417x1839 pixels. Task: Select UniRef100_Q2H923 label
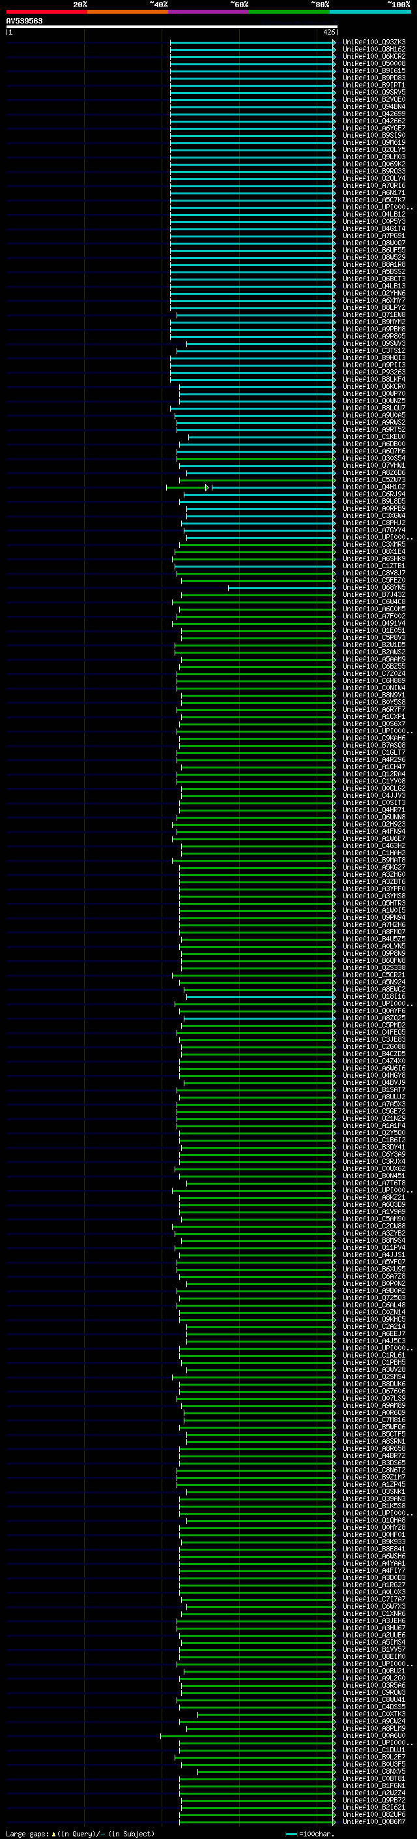374,824
